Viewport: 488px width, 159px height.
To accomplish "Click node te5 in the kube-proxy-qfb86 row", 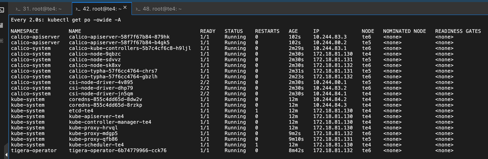I will click(366, 140).
